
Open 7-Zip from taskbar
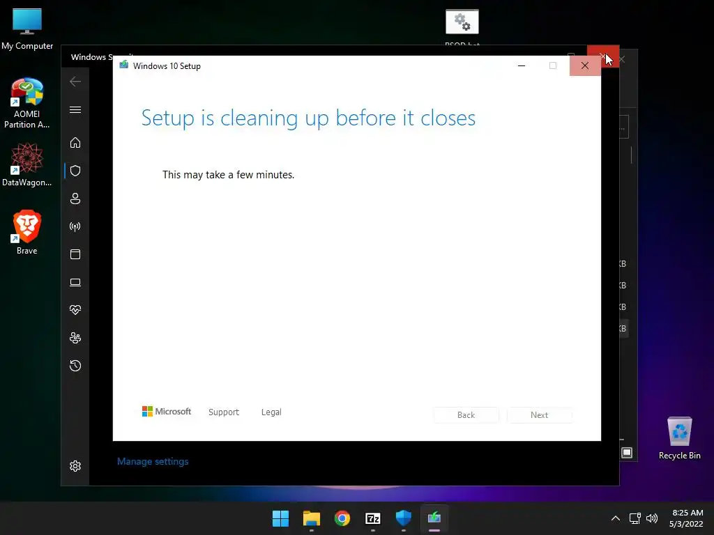(x=373, y=518)
